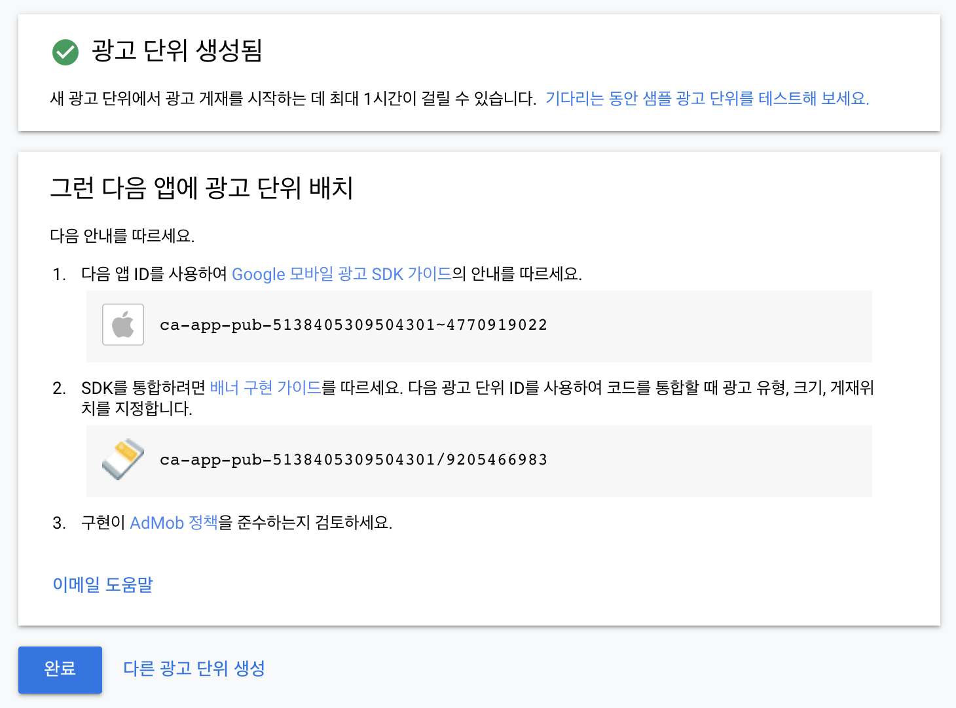Click the green checkmark success icon
Screen dimensions: 956x708
tap(65, 52)
